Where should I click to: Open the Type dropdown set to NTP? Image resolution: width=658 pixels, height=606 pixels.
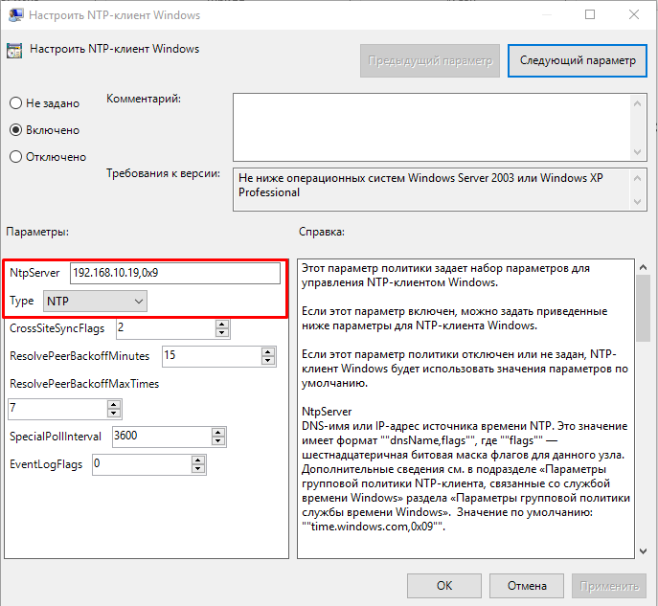point(95,302)
